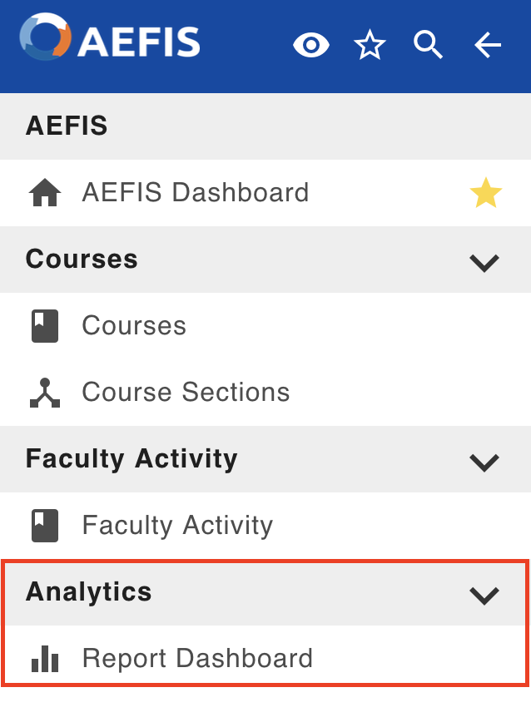The width and height of the screenshot is (531, 727).
Task: Click the Analytics section header
Action: [89, 592]
